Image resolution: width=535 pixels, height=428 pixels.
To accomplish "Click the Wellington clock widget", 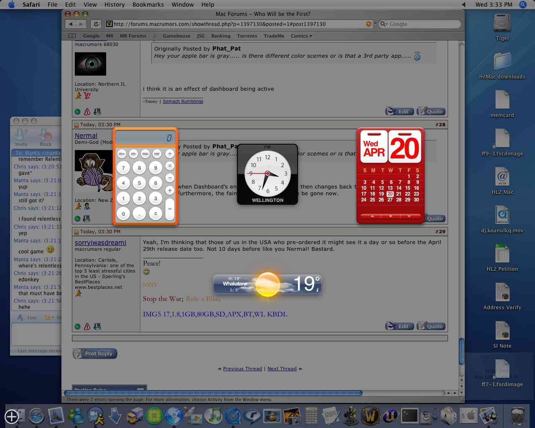I will point(267,174).
